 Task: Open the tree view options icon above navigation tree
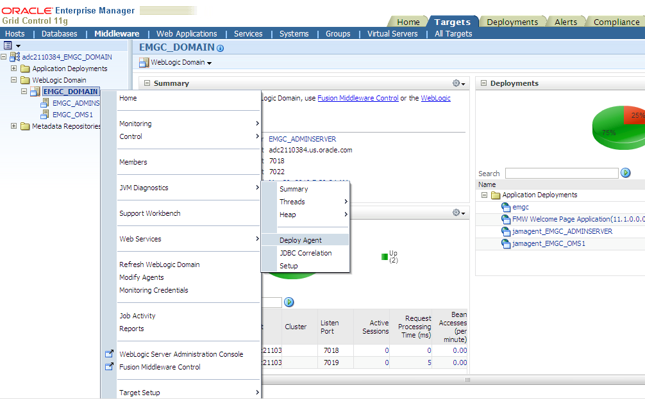(x=12, y=45)
